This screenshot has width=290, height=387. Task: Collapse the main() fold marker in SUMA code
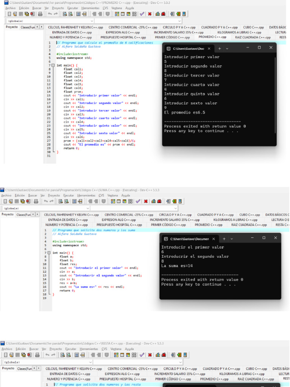tap(49, 253)
